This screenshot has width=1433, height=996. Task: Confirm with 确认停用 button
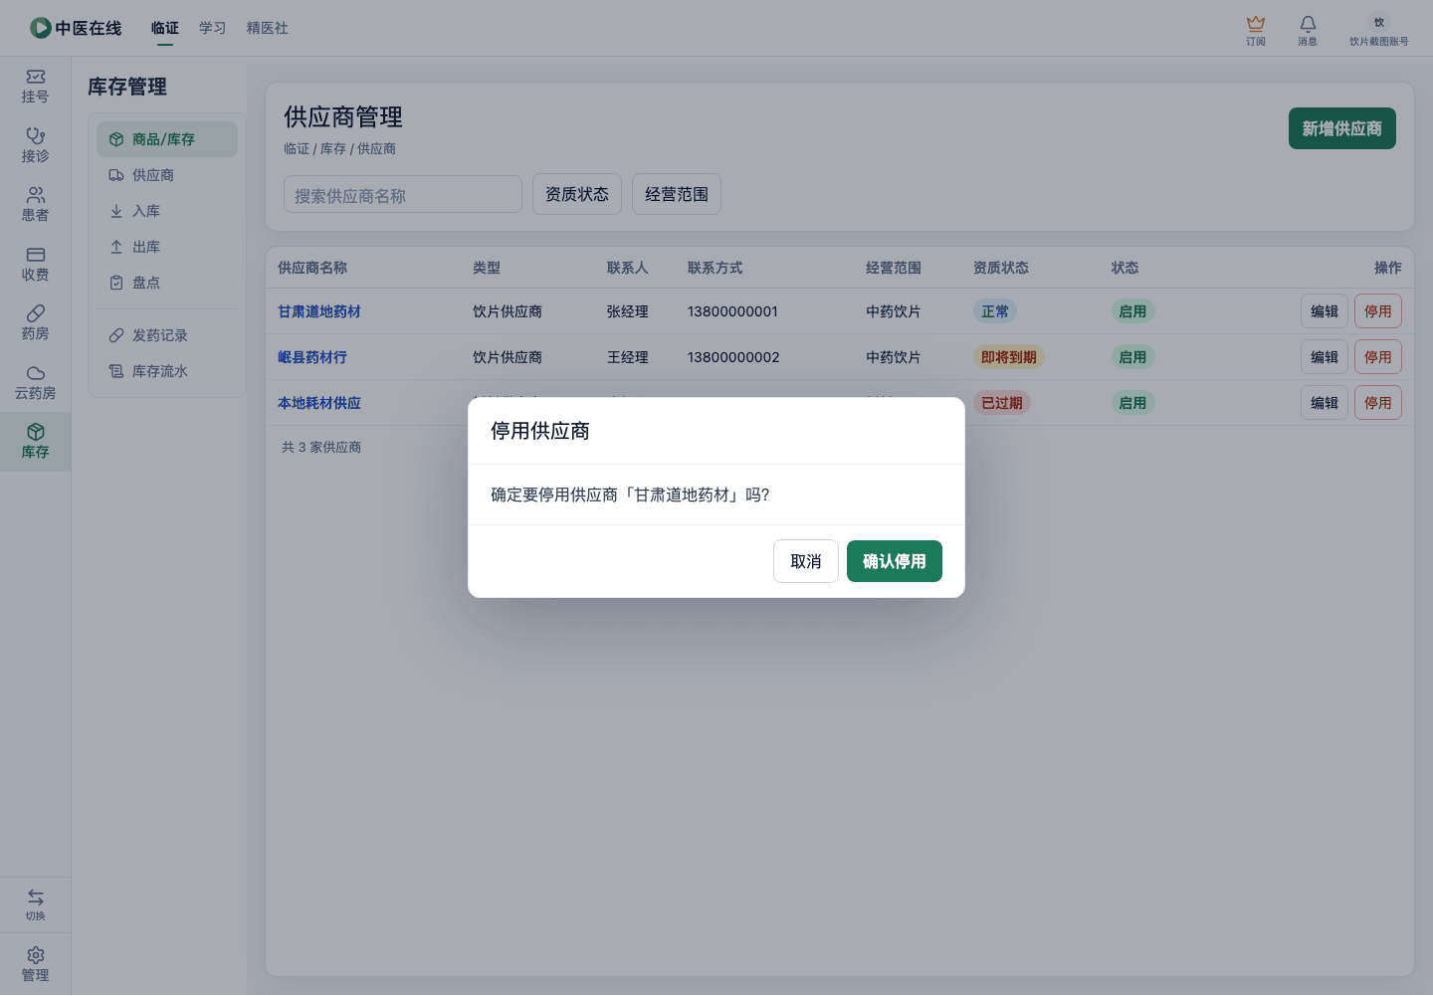click(895, 561)
